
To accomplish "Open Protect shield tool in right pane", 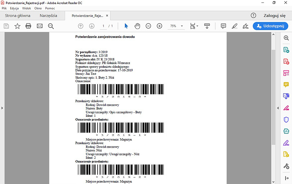I will tap(286, 120).
